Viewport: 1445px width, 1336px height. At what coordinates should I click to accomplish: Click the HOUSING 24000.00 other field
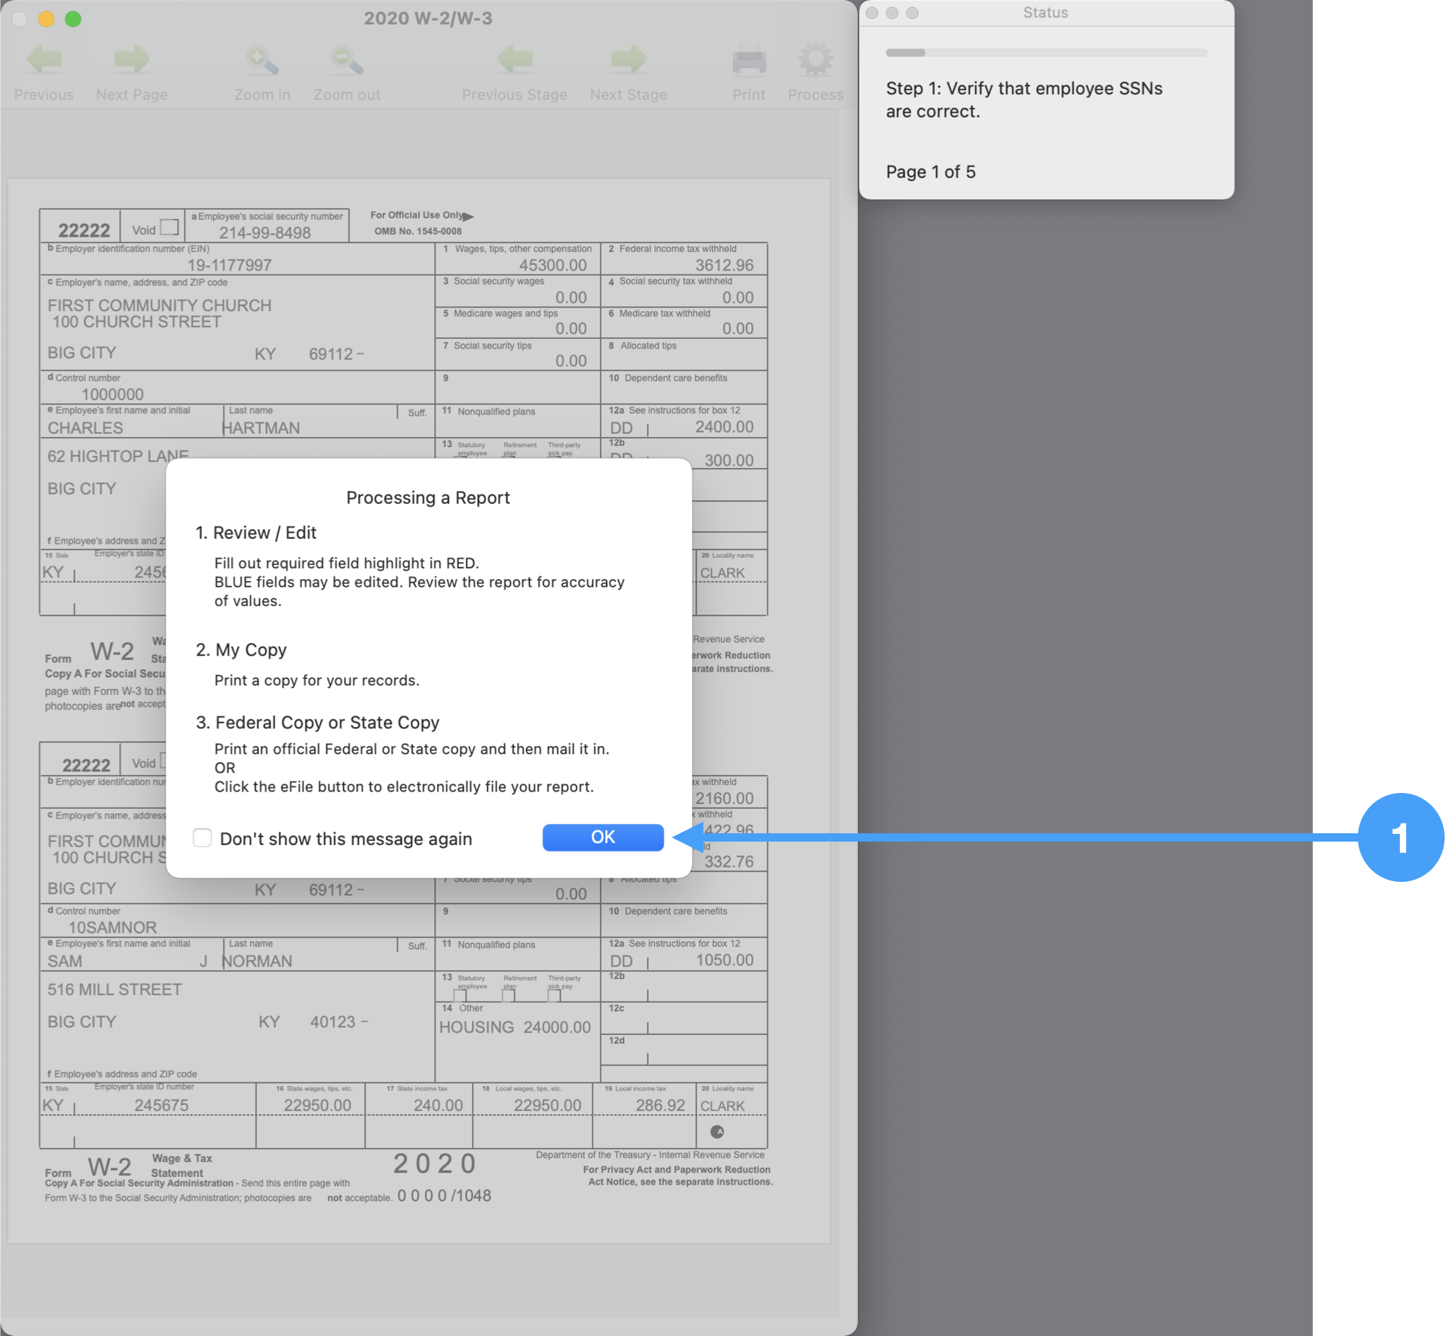pos(515,1027)
